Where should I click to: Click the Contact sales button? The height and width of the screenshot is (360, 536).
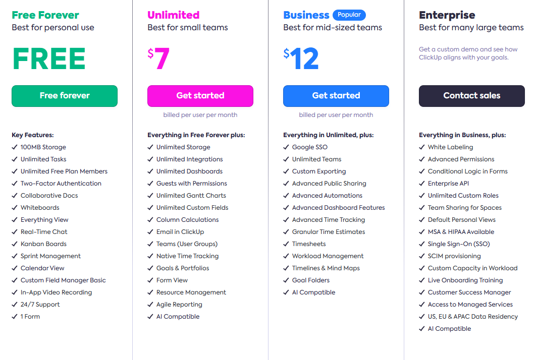(x=471, y=96)
